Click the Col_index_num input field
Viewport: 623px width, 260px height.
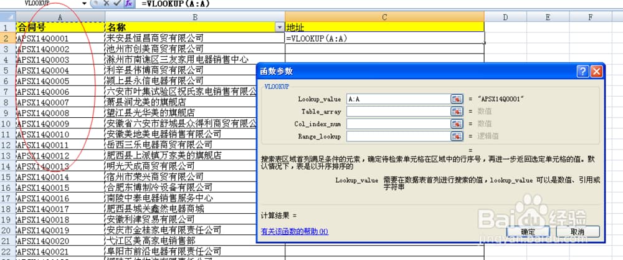(397, 124)
